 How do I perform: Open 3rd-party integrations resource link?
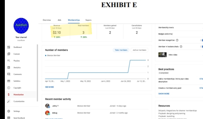(x=177, y=110)
